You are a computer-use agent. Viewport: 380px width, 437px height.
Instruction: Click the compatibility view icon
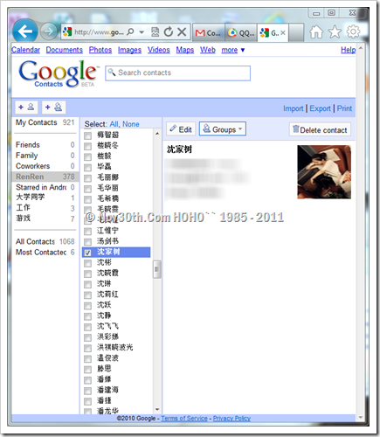pyautogui.click(x=155, y=31)
